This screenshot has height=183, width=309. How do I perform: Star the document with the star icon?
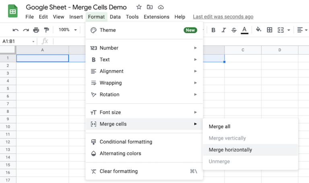(139, 7)
